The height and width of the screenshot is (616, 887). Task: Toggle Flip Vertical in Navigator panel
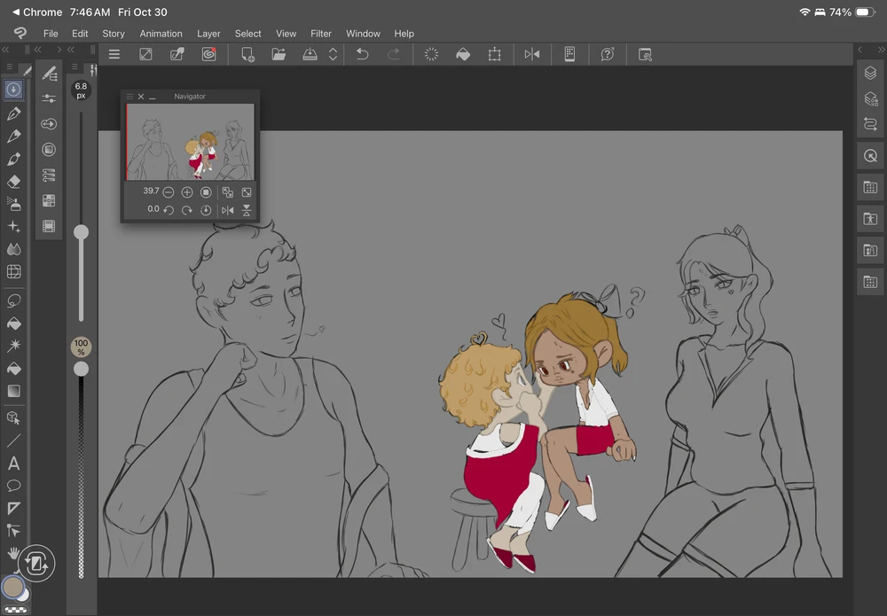(x=247, y=210)
